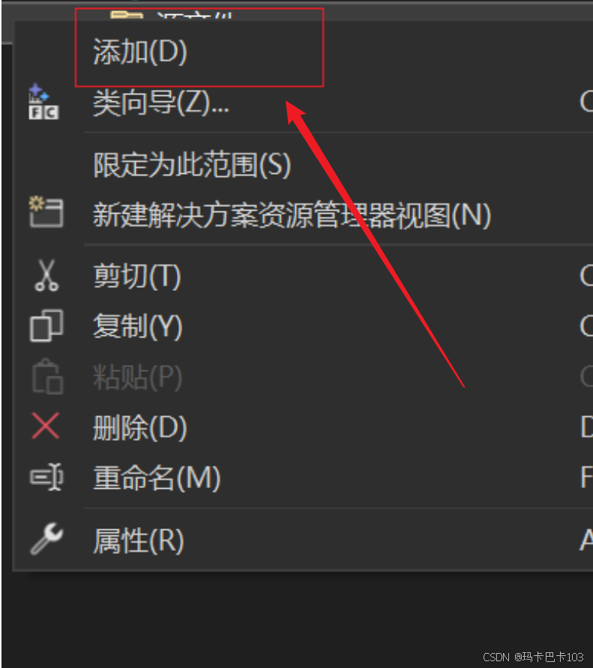Choose 删除(D) menu entry
This screenshot has height=668, width=593.
pos(139,427)
